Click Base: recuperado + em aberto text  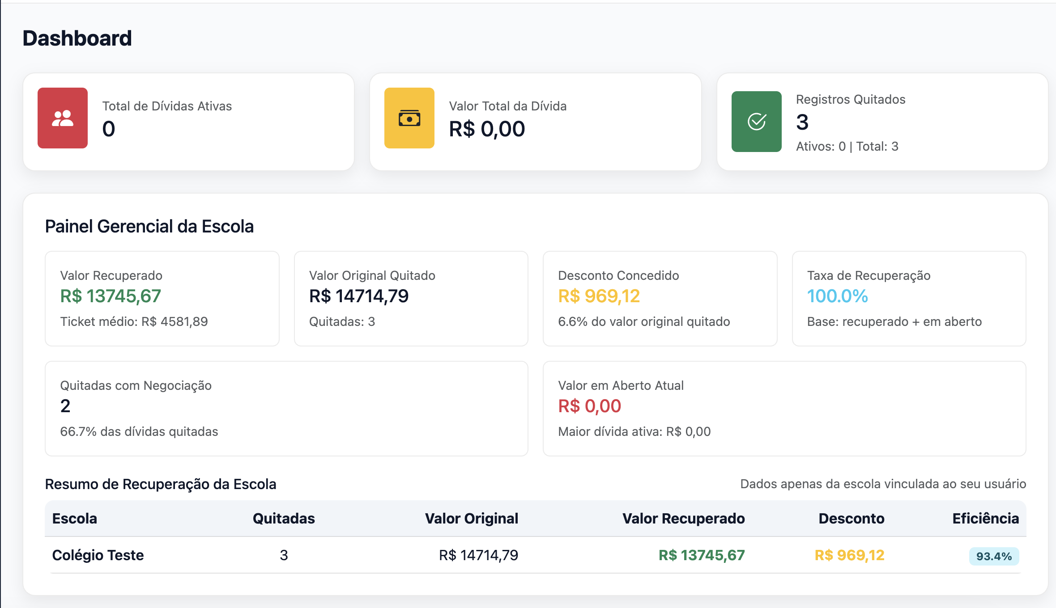pyautogui.click(x=894, y=321)
